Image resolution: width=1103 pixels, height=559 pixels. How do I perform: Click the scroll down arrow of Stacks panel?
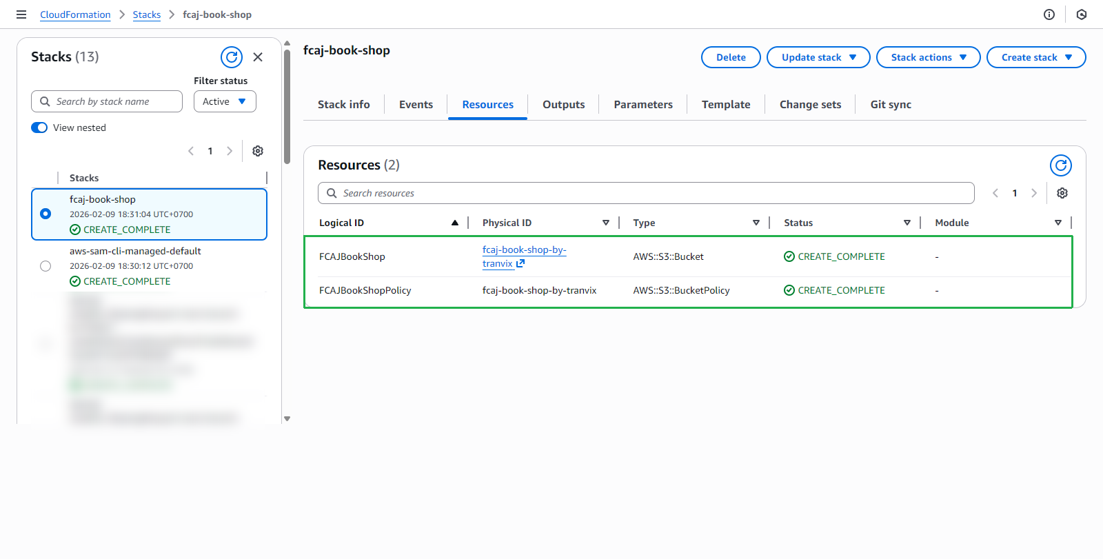(287, 418)
